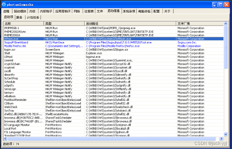Screen dimensions: 232x149
Task: Click the horizontal scrollbar thumb
Action: click(112, 139)
